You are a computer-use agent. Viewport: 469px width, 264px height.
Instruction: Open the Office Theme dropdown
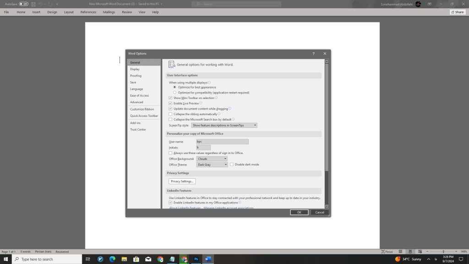[x=212, y=165]
